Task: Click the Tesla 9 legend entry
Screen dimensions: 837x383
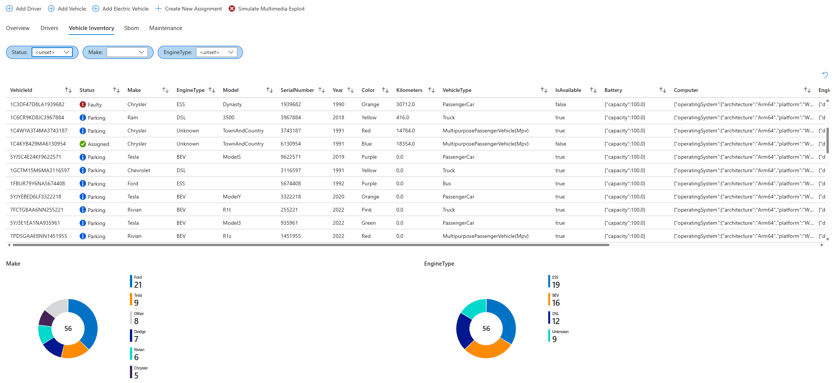Action: (x=137, y=300)
